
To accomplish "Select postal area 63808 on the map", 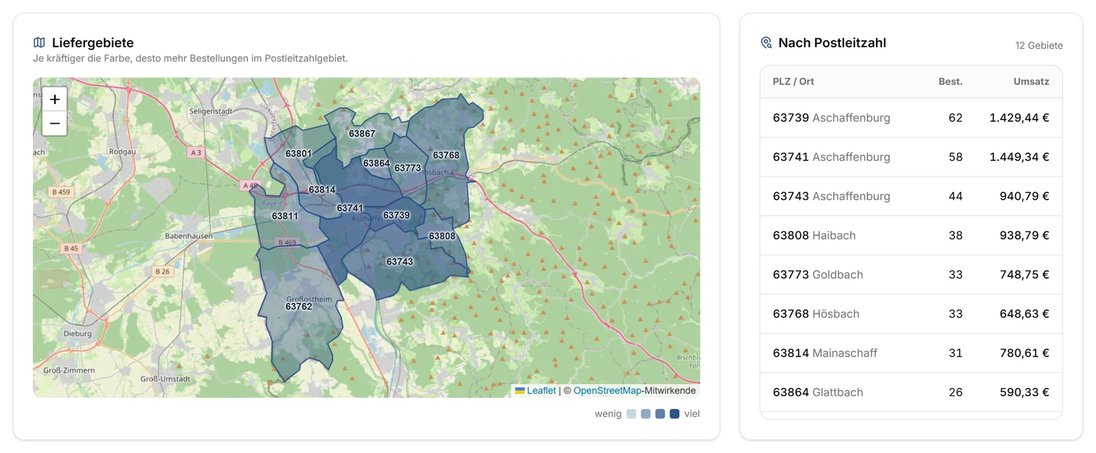I will 442,236.
